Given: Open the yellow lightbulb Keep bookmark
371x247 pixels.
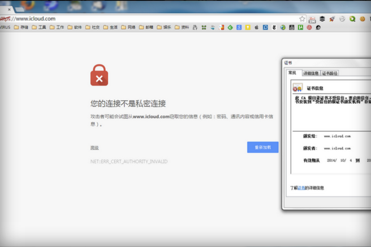Looking at the screenshot, I should coord(248,28).
